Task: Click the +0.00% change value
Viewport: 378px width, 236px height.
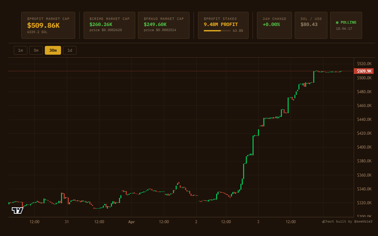Action: [271, 24]
